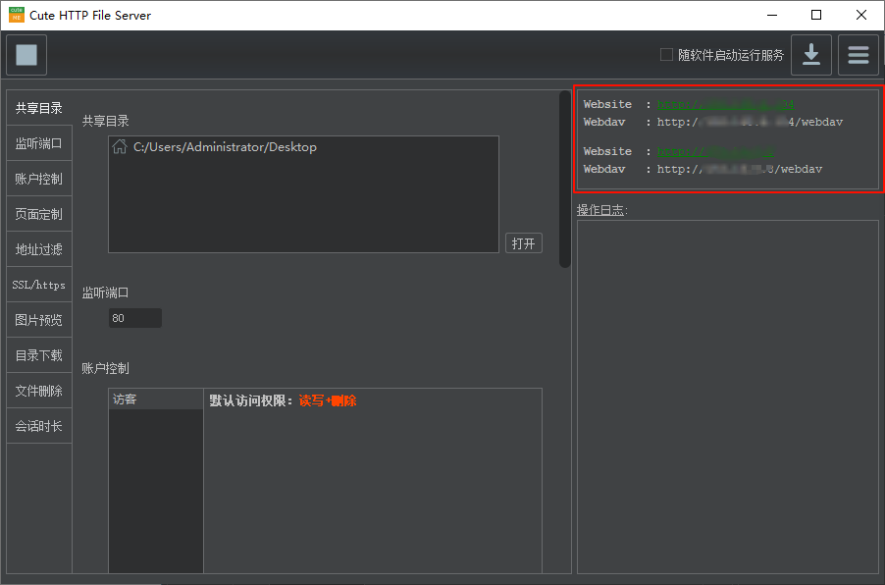Minimize the Cute HTTP File Server window
The height and width of the screenshot is (585, 885).
tap(772, 16)
